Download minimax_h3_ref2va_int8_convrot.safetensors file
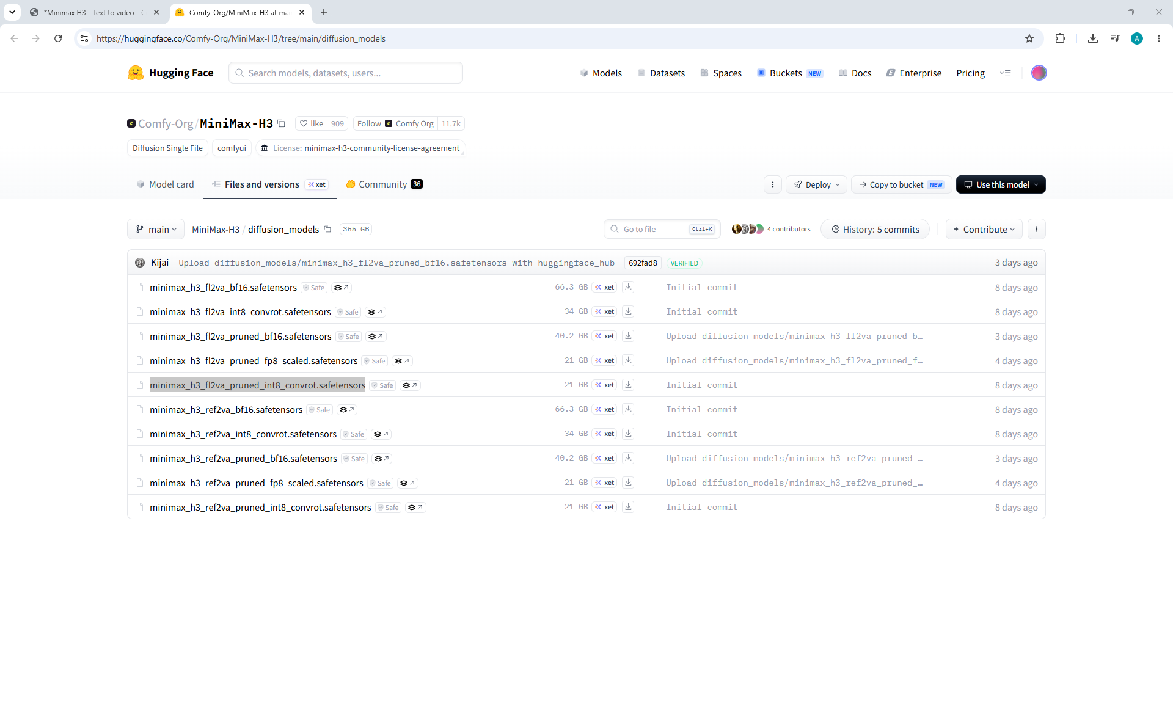 point(628,434)
